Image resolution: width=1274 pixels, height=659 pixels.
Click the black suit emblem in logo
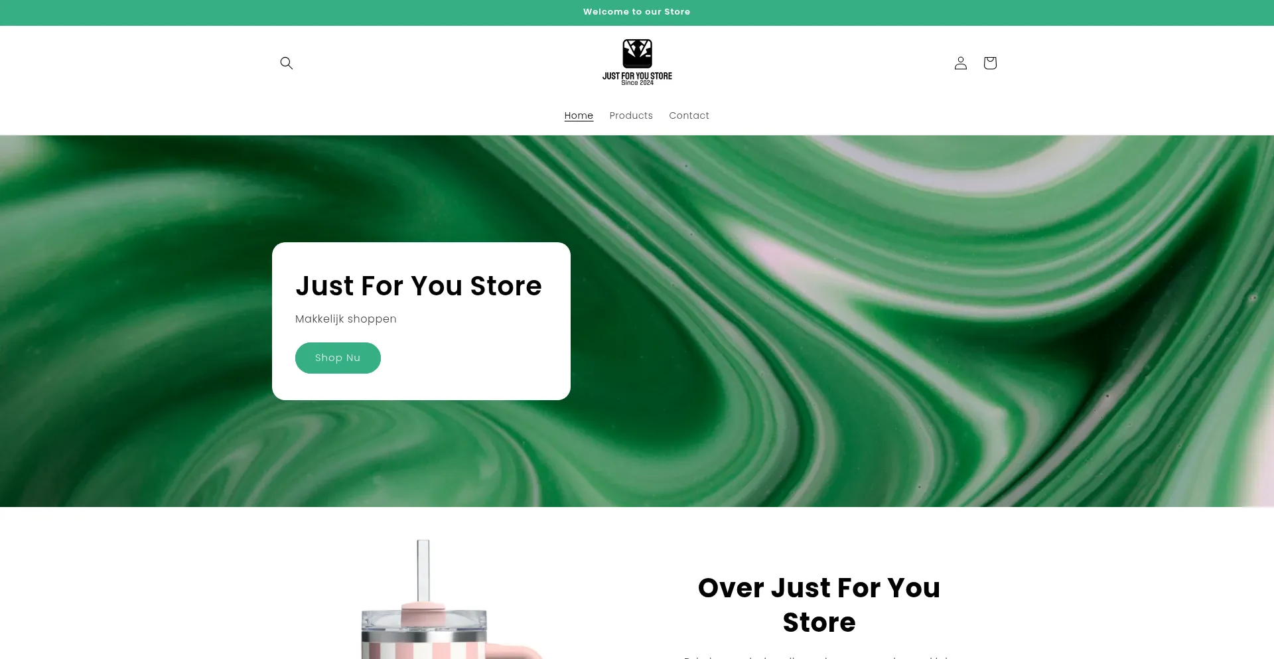pyautogui.click(x=637, y=54)
